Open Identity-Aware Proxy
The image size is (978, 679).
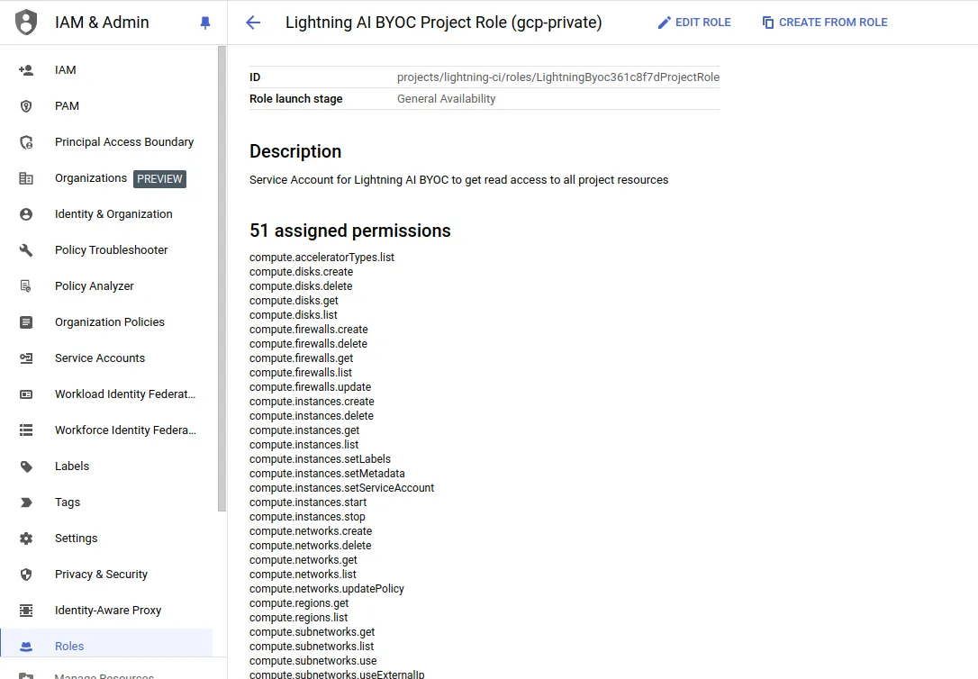[x=106, y=611]
